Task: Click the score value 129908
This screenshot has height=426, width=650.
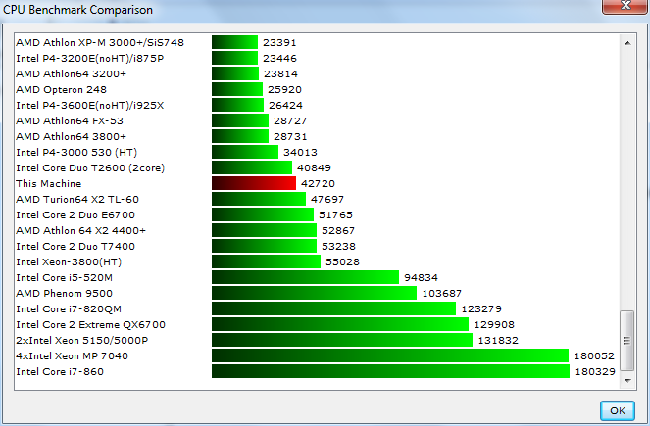Action: coord(494,324)
